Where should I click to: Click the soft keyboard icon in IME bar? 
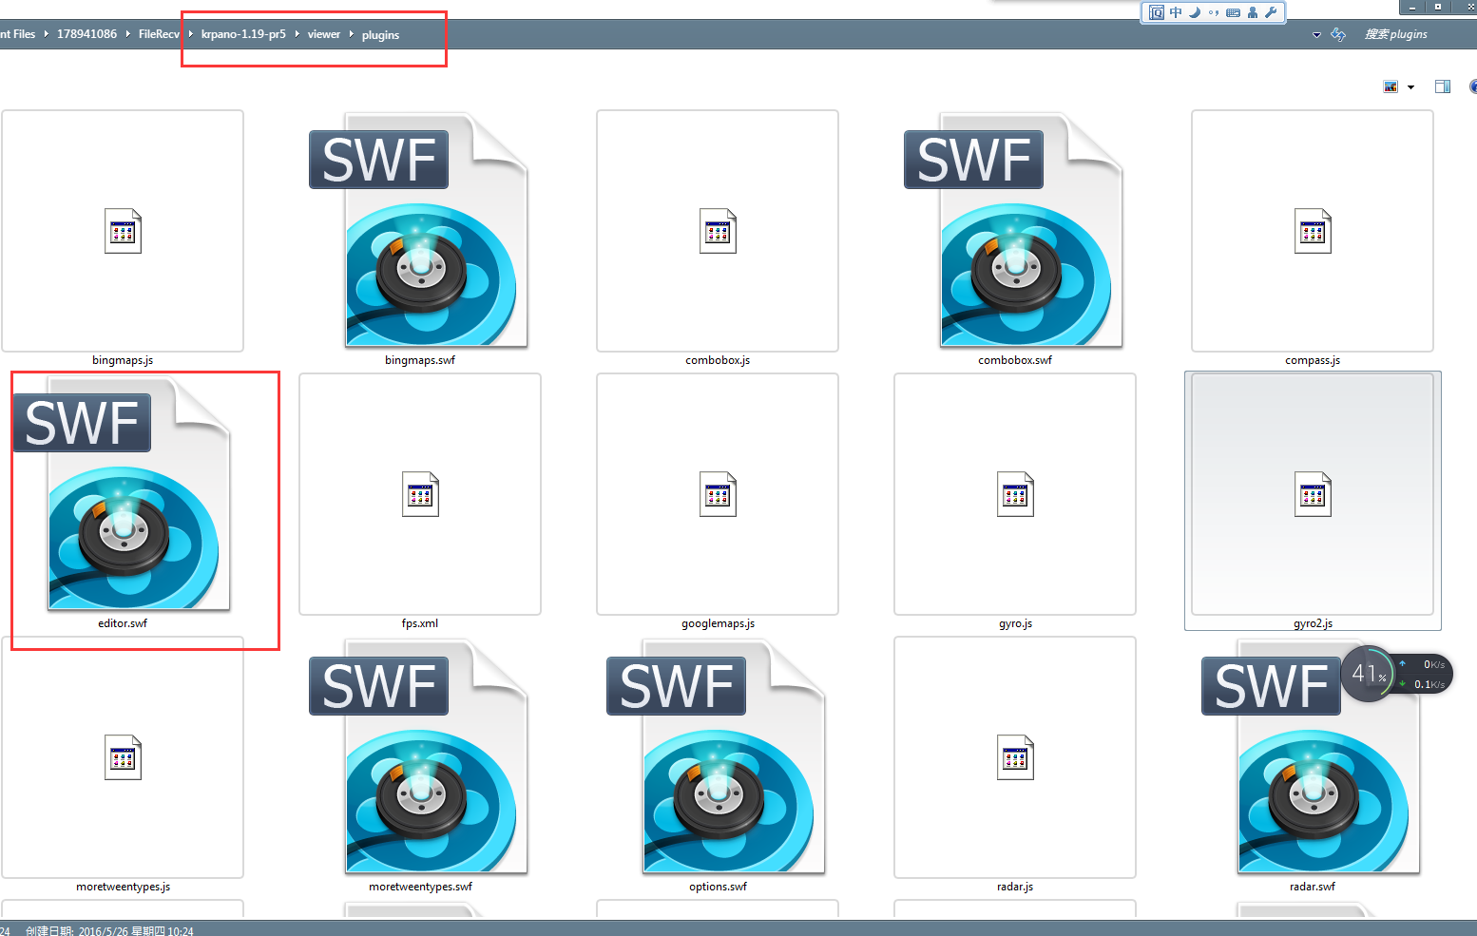pos(1233,12)
